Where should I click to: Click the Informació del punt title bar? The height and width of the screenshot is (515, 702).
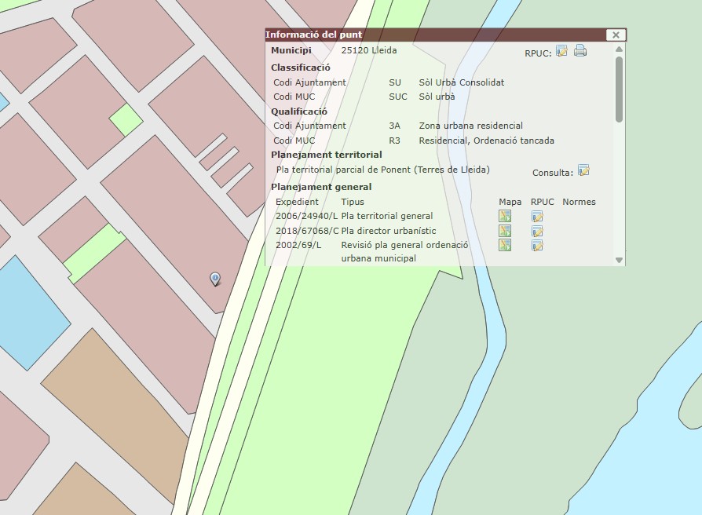[x=432, y=35]
